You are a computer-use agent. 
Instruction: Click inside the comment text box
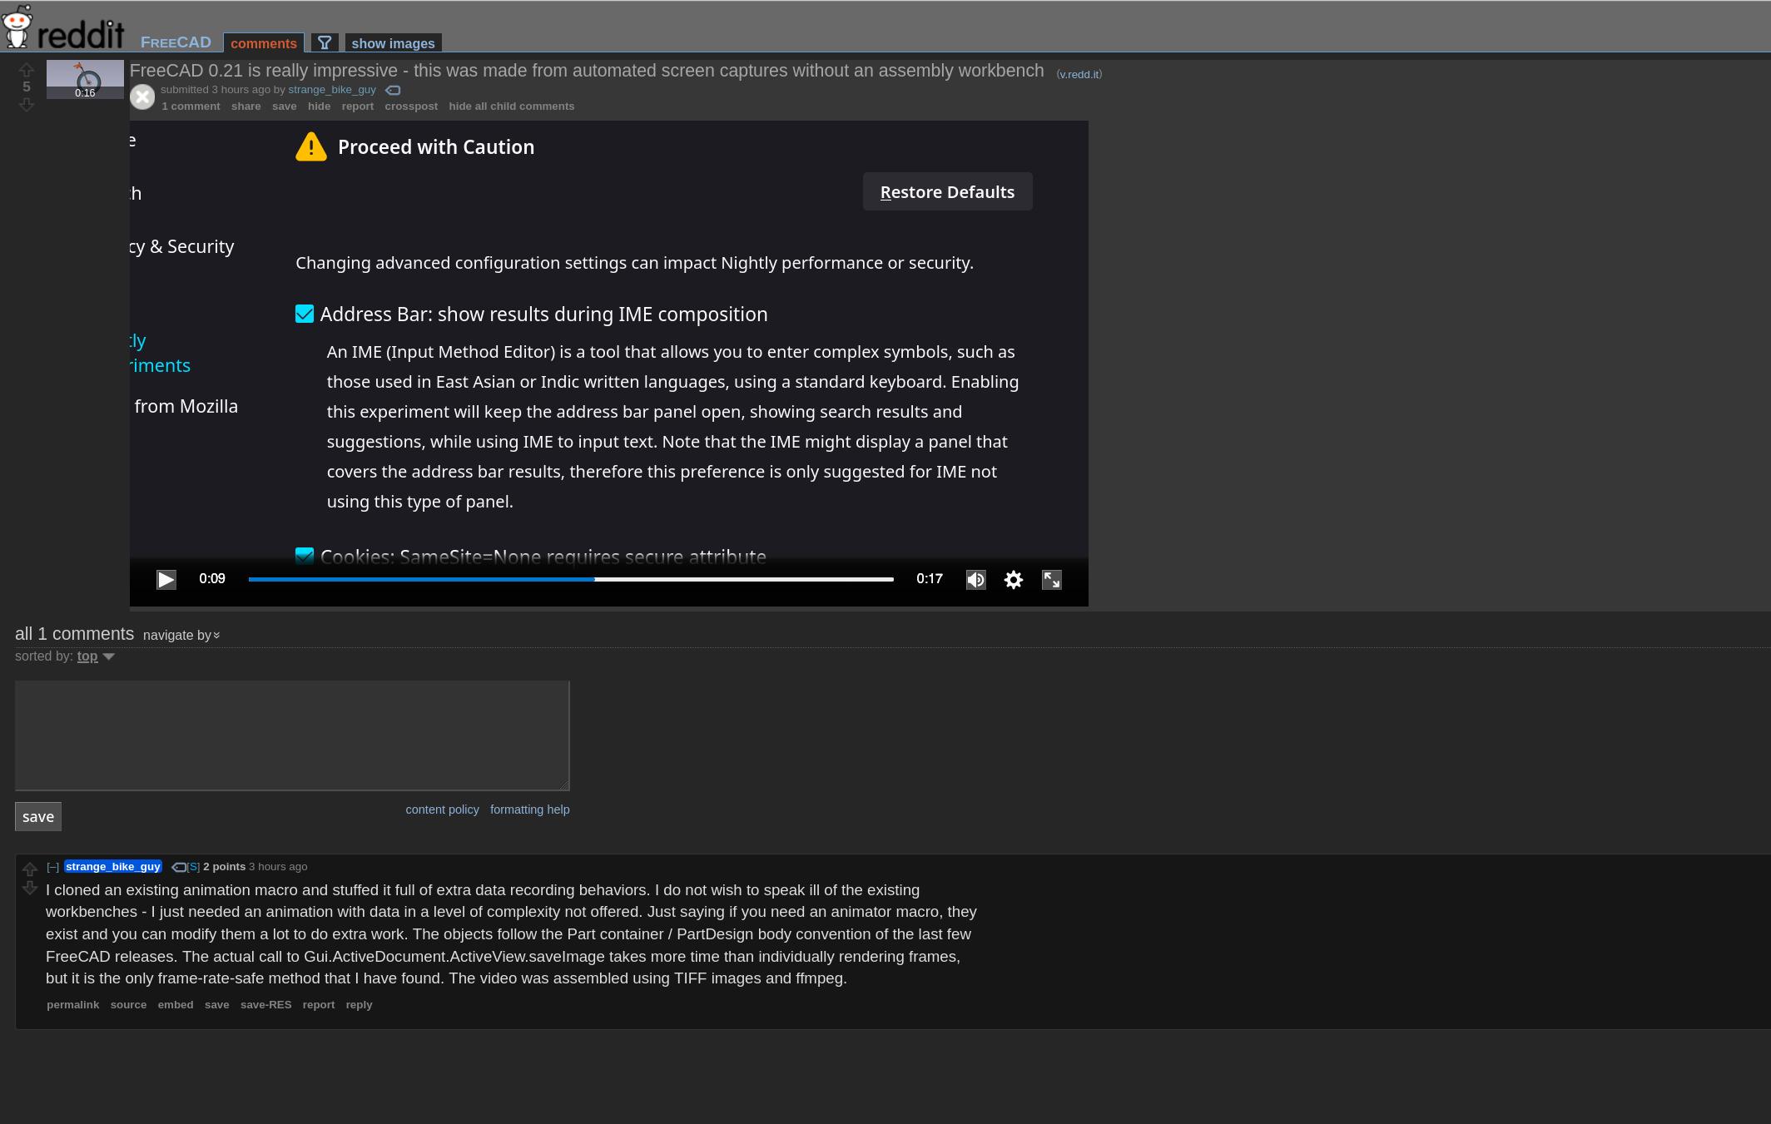[291, 735]
